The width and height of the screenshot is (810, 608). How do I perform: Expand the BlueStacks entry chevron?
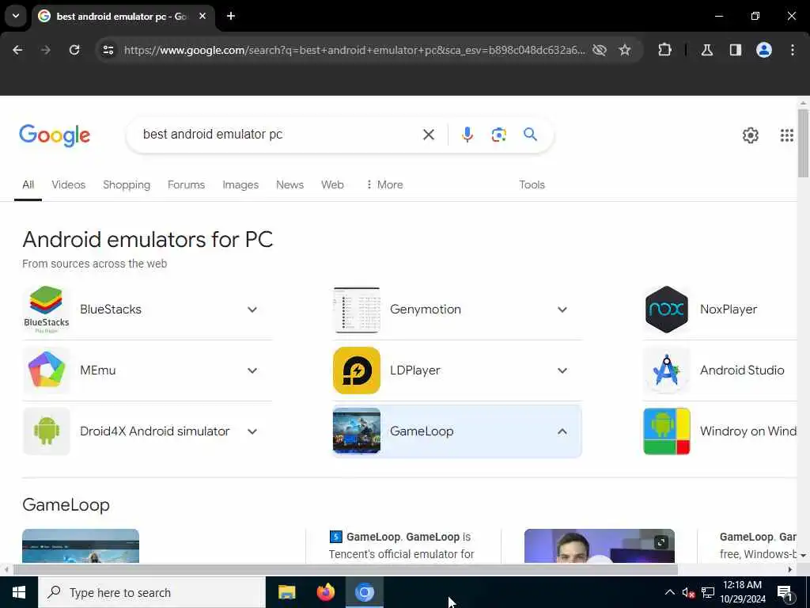(x=252, y=310)
